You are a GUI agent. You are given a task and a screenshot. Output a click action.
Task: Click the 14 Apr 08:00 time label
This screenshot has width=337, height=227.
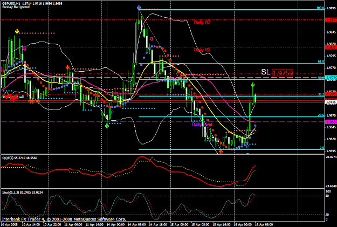tap(137, 225)
